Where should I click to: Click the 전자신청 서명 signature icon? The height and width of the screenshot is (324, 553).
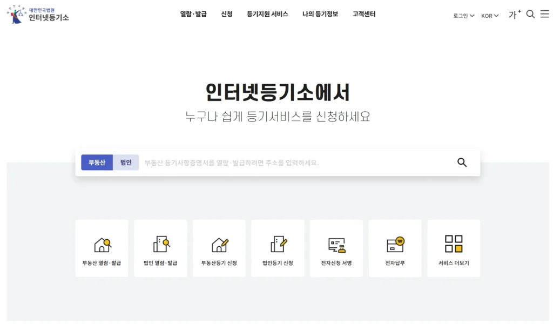[x=336, y=244]
